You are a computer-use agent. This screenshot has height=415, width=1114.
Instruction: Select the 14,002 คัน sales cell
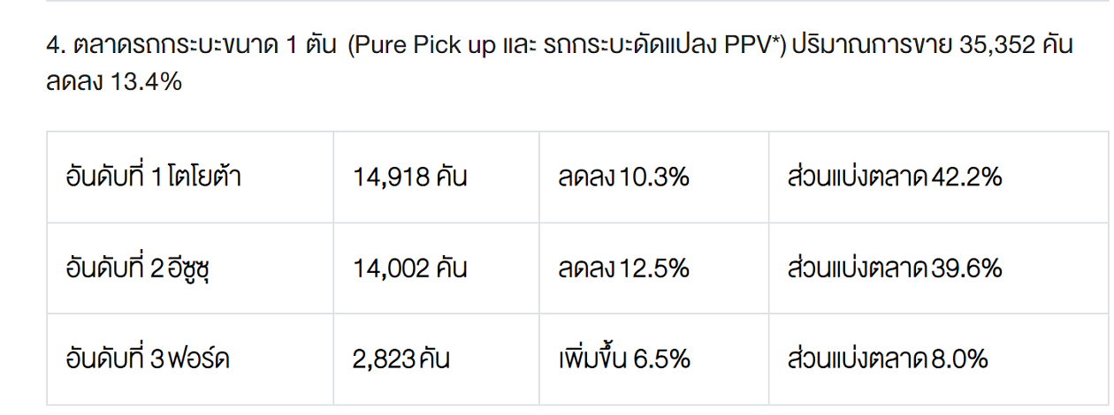coord(409,268)
